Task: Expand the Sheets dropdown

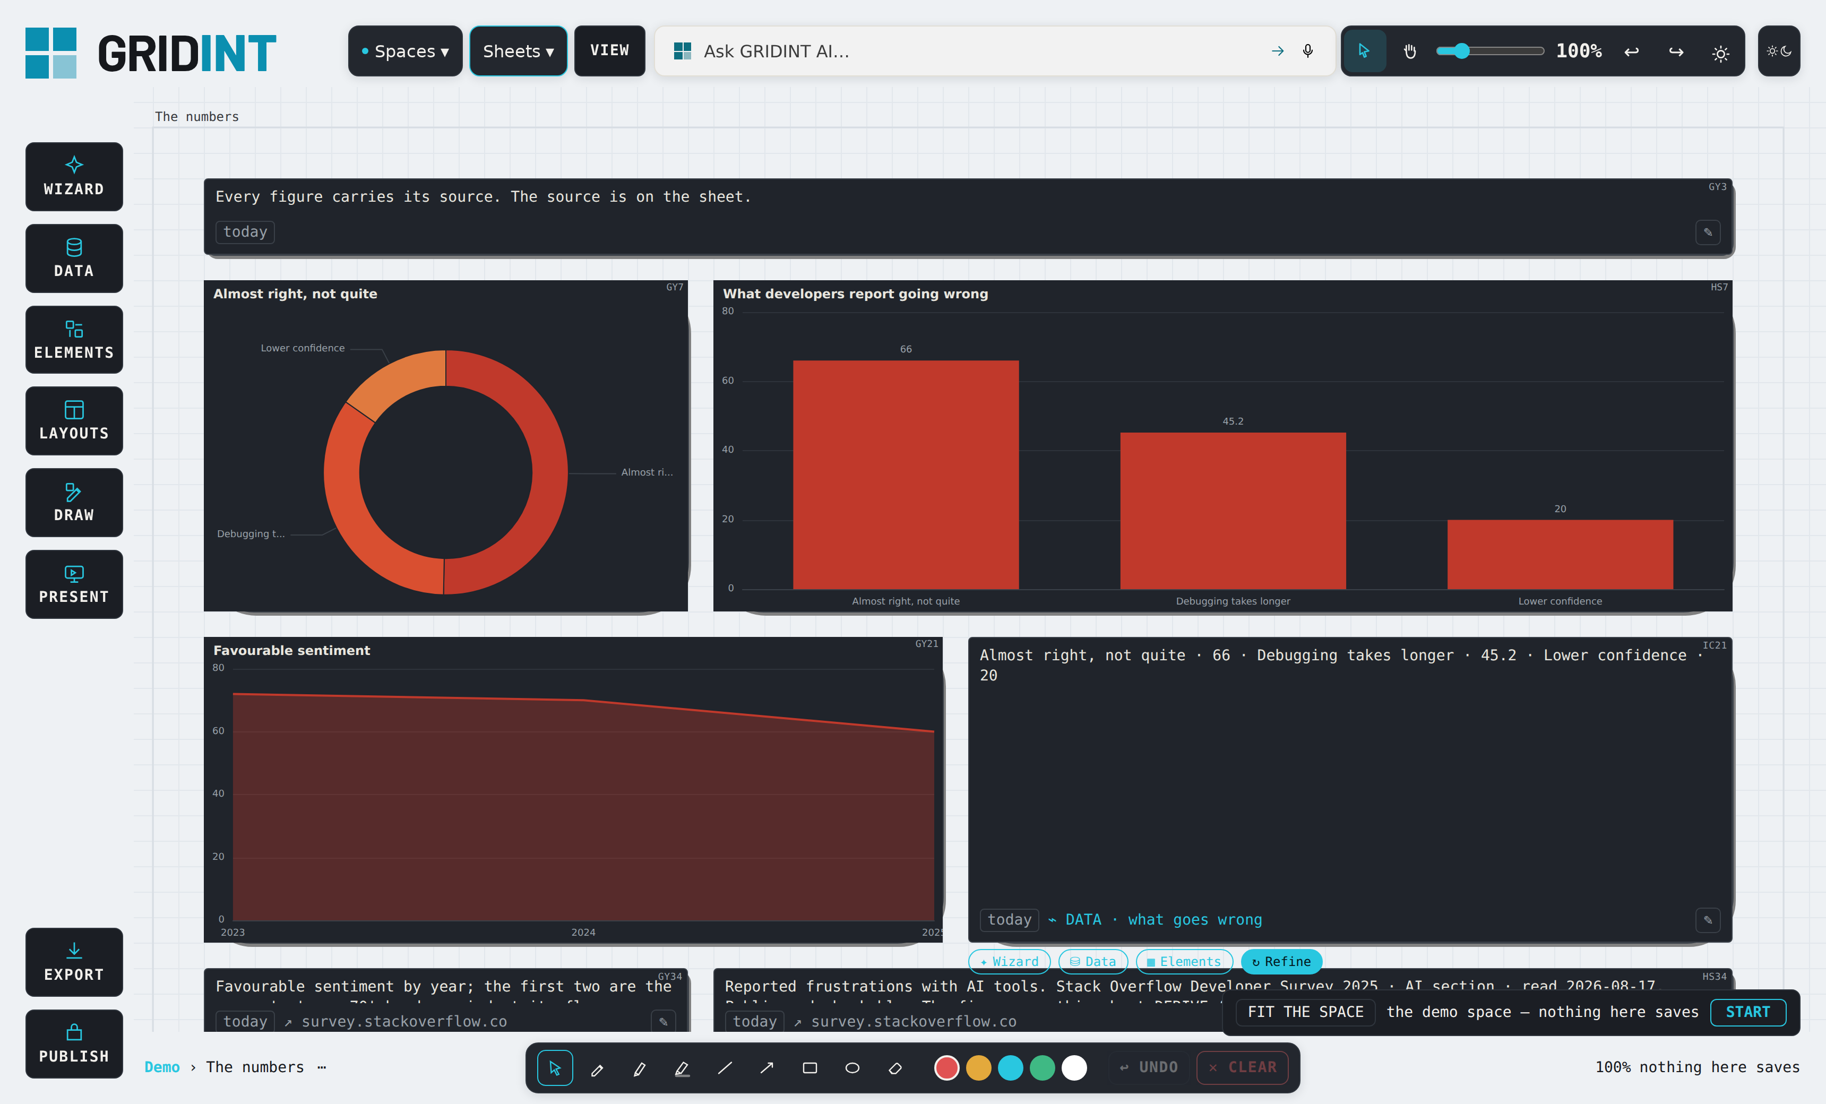Action: (518, 51)
